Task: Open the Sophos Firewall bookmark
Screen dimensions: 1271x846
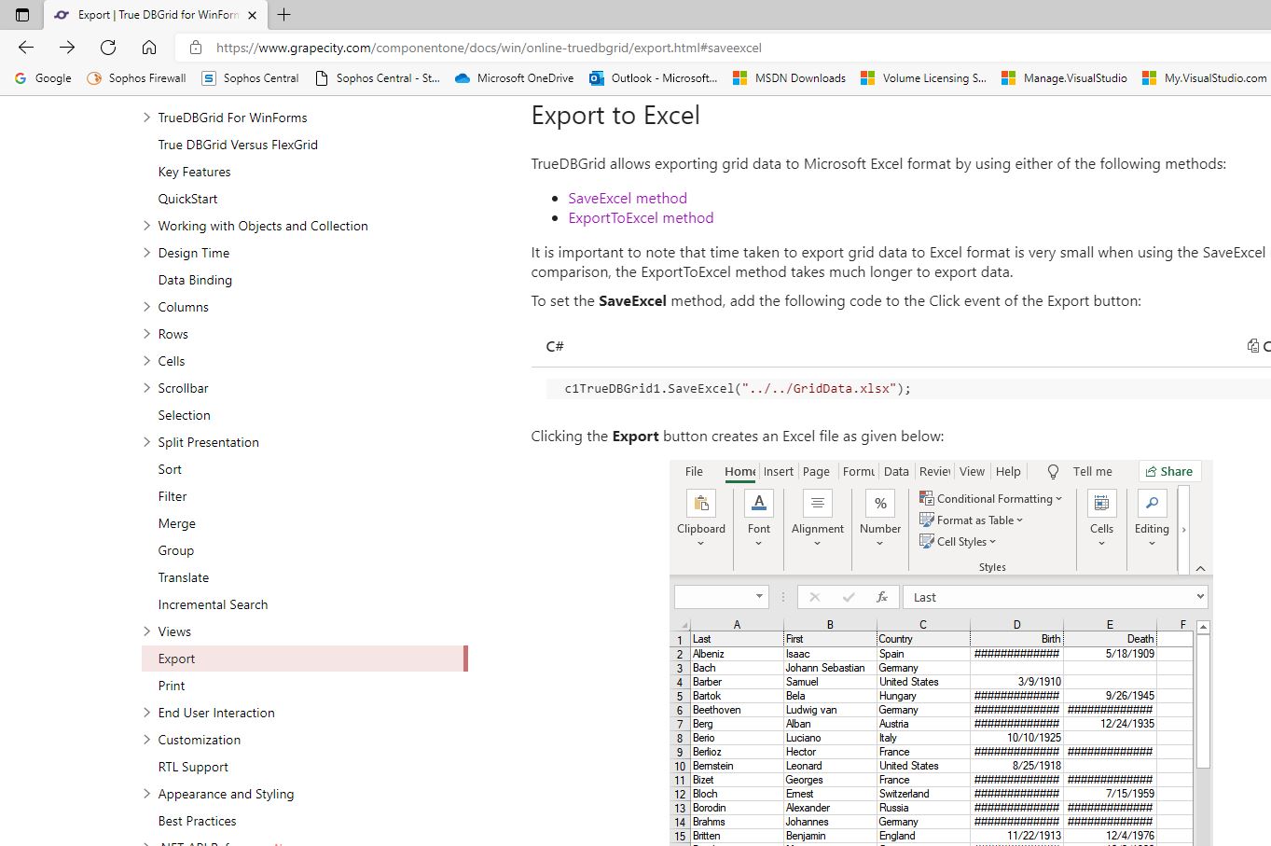Action: [136, 78]
